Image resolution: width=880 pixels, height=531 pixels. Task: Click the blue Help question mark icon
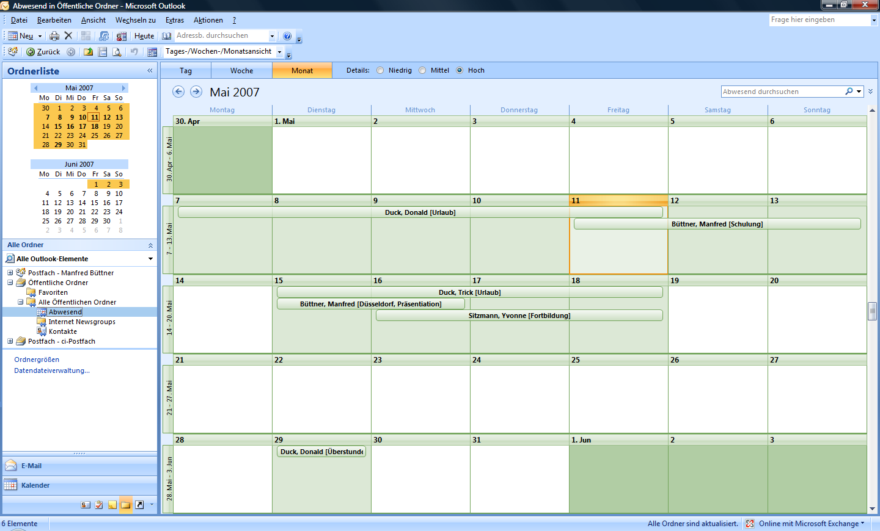click(287, 36)
